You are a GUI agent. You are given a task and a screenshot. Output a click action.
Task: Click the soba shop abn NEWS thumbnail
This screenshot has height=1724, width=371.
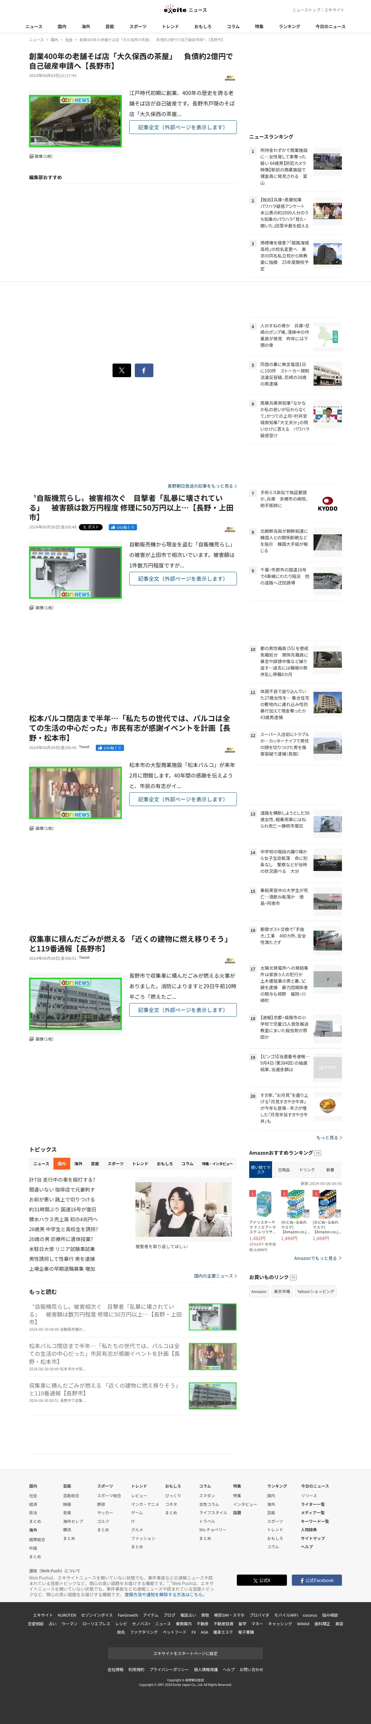point(75,121)
